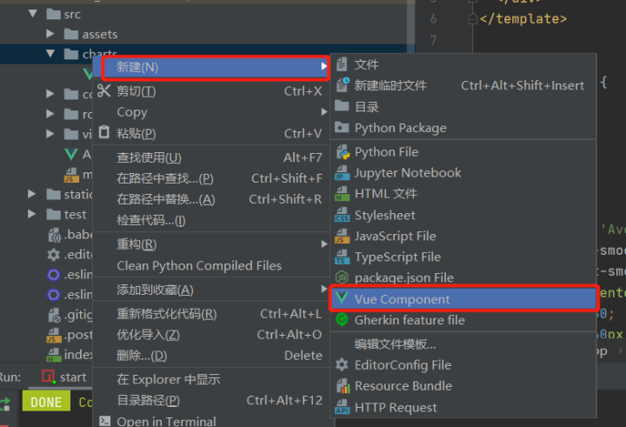Click the Jupyter Notebook icon
626x427 pixels.
point(343,173)
